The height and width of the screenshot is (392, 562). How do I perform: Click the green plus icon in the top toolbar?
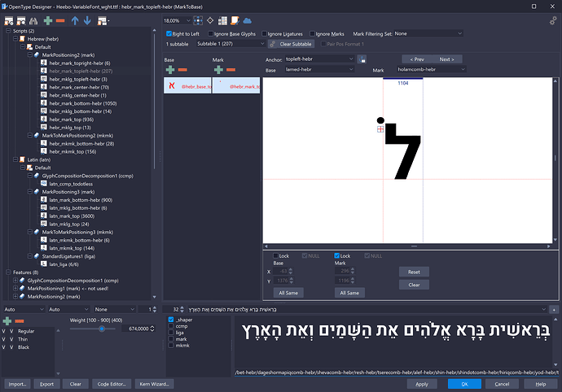pyautogui.click(x=49, y=20)
